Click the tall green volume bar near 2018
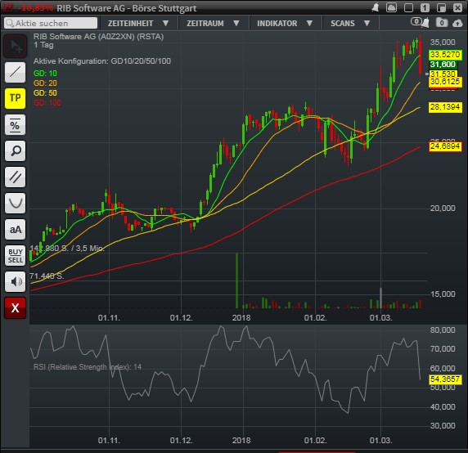 (237, 280)
